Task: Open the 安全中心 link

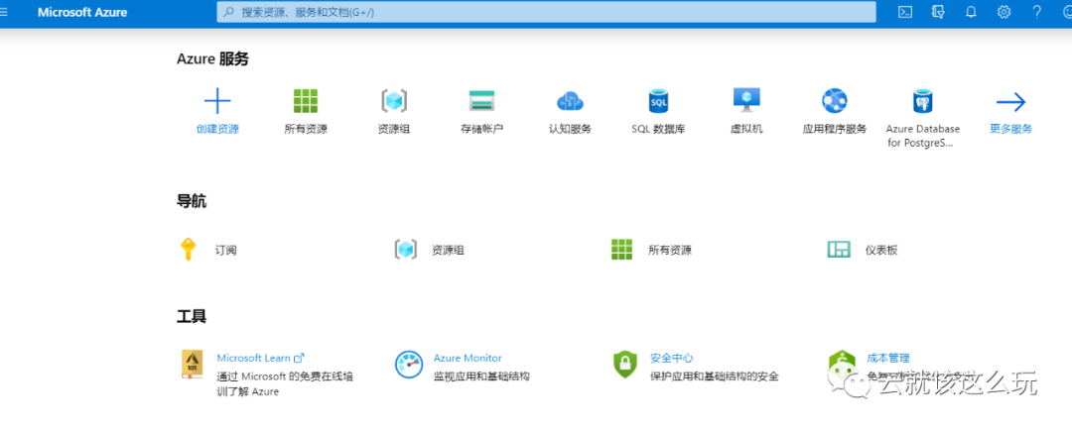Action: (x=671, y=358)
